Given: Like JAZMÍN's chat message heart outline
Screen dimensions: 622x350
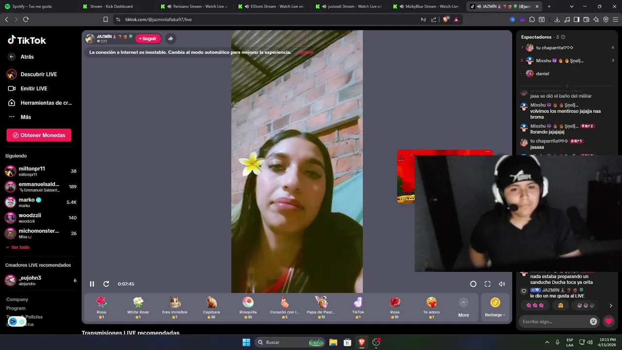Looking at the screenshot, I should [523, 291].
